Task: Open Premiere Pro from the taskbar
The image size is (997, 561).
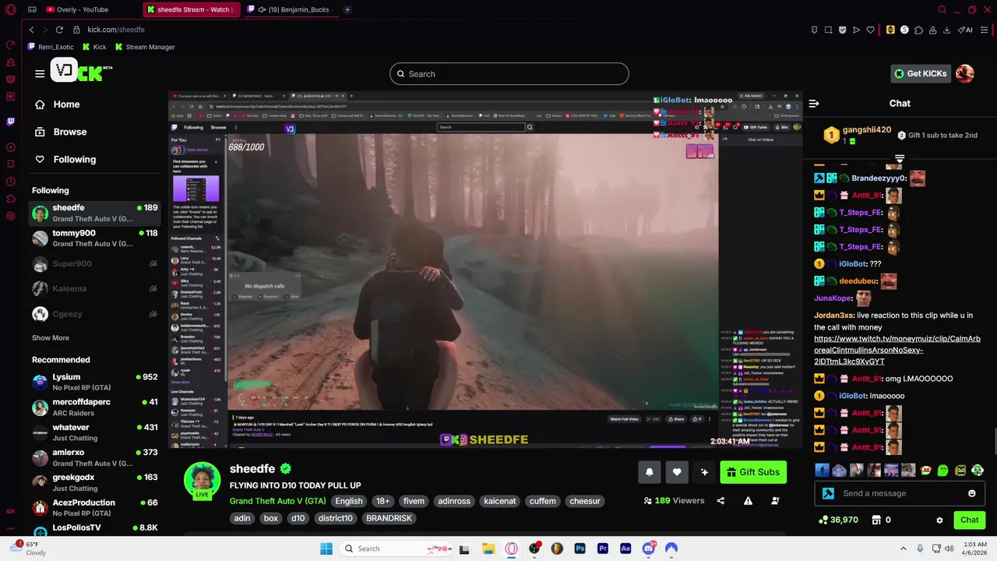Action: [x=602, y=549]
